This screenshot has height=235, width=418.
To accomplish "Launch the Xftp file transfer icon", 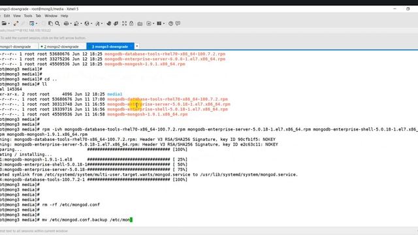I will point(109,23).
